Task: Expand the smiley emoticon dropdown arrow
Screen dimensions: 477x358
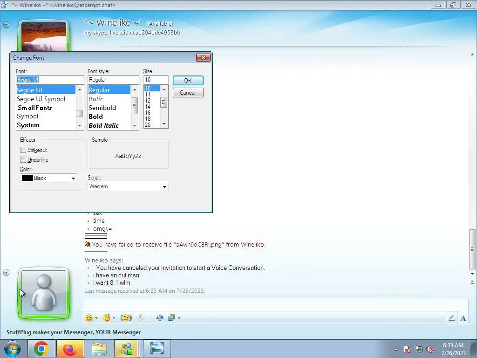Action: point(96,318)
